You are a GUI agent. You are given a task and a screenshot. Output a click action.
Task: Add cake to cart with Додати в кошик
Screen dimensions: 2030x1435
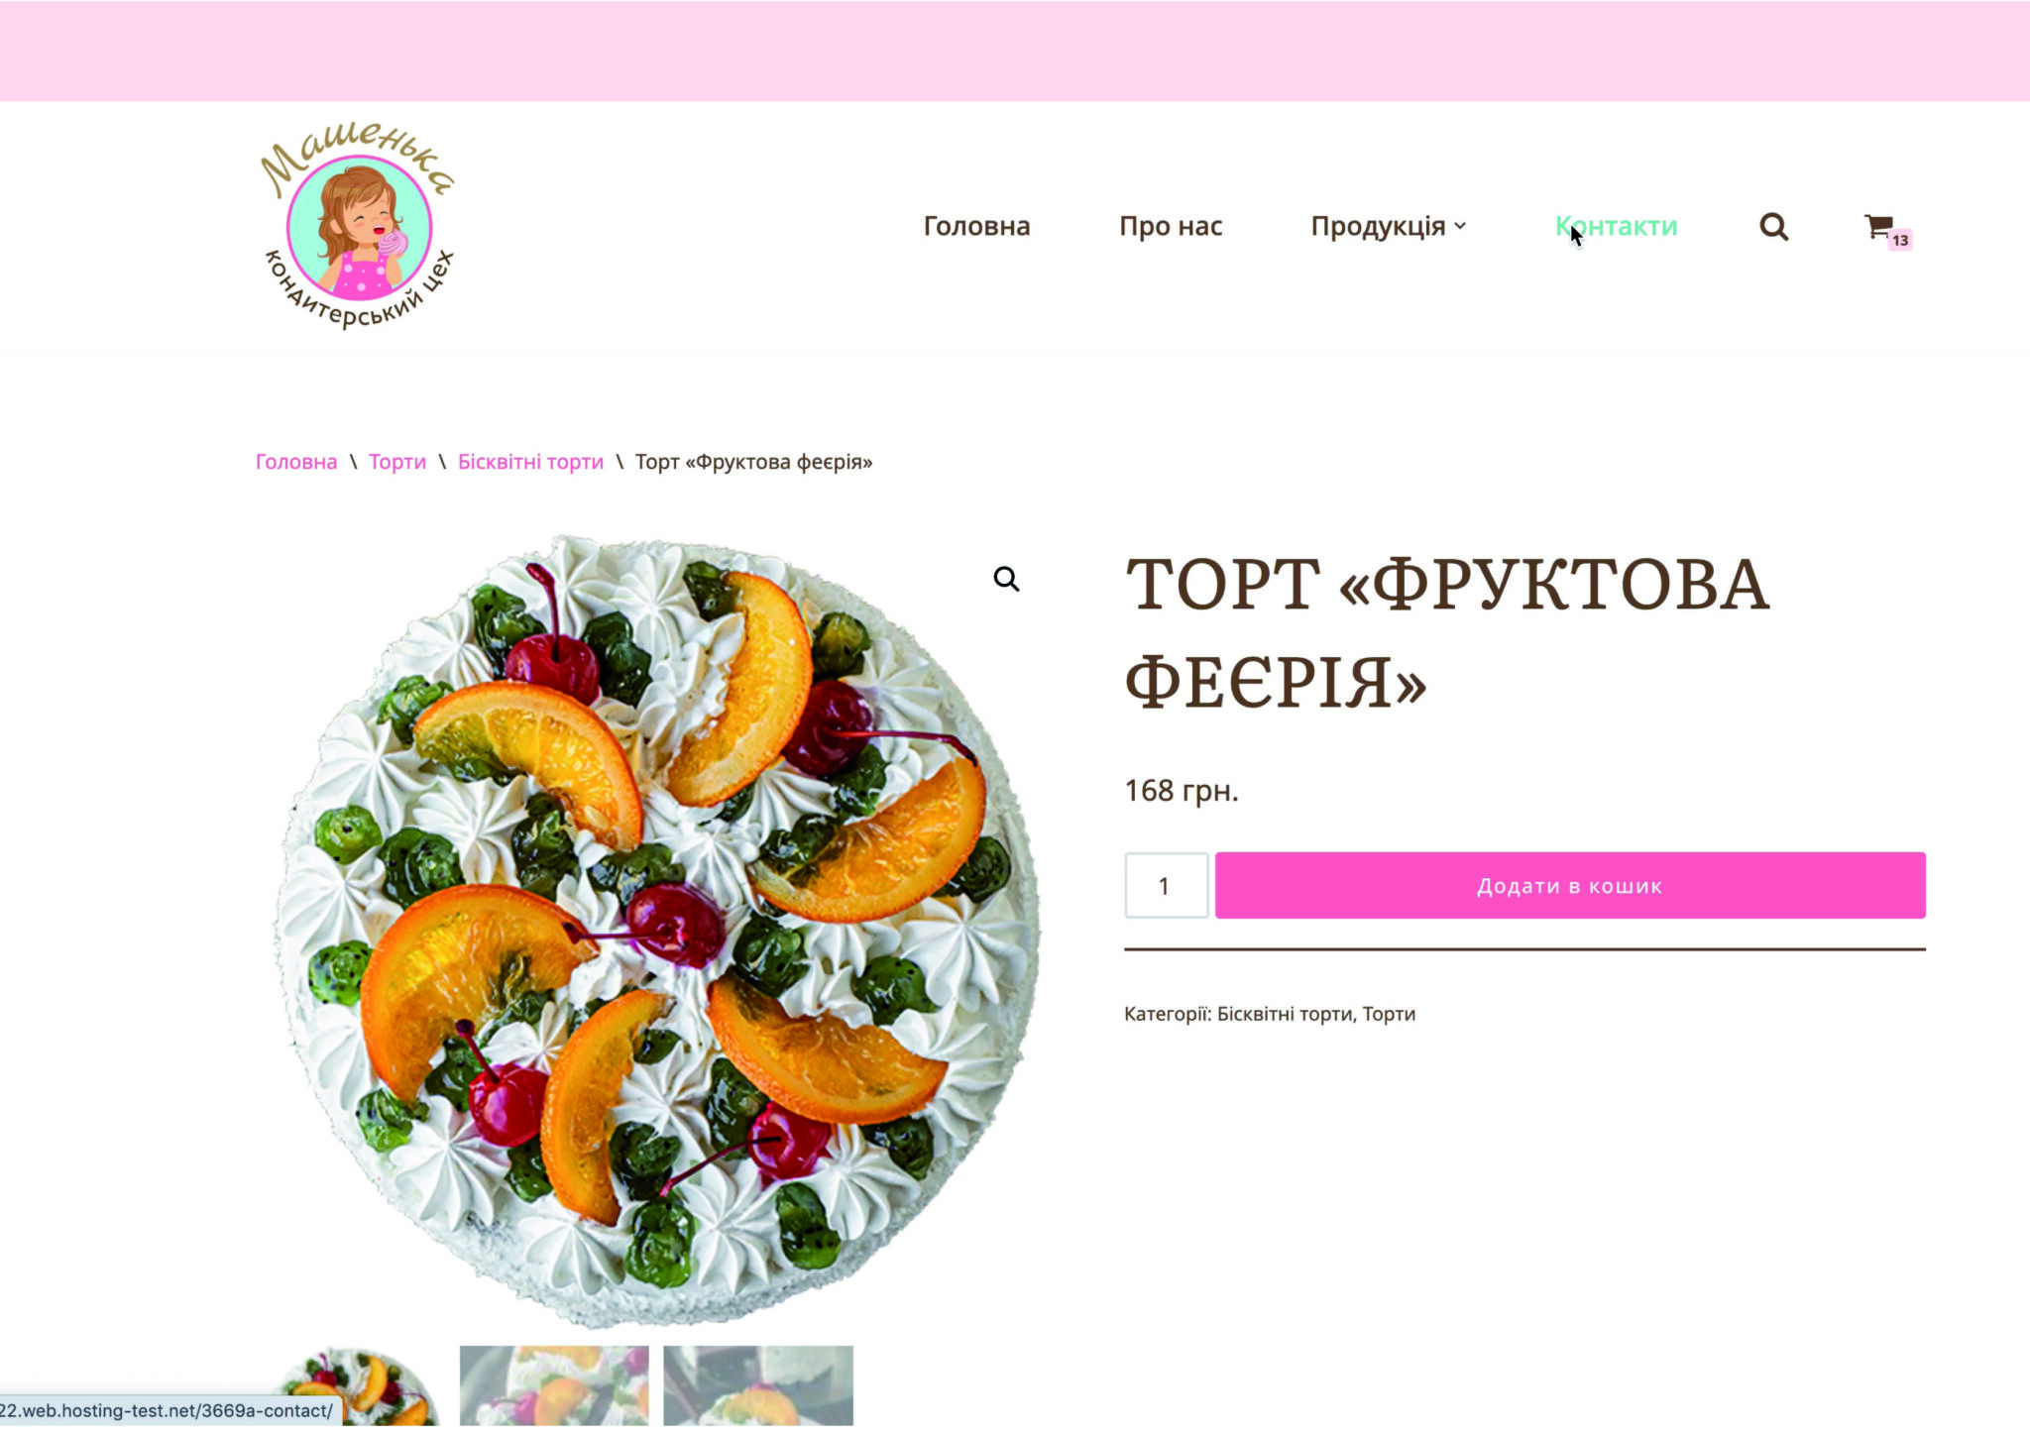1570,885
